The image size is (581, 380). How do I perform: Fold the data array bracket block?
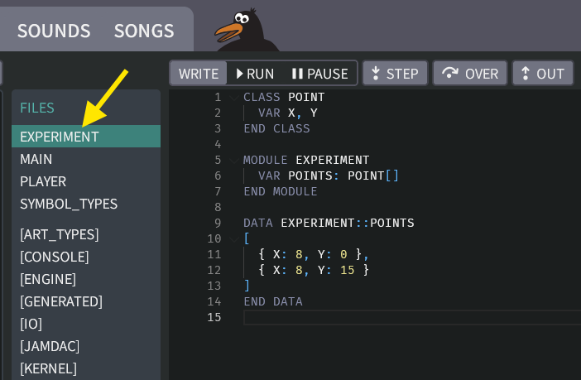point(234,239)
